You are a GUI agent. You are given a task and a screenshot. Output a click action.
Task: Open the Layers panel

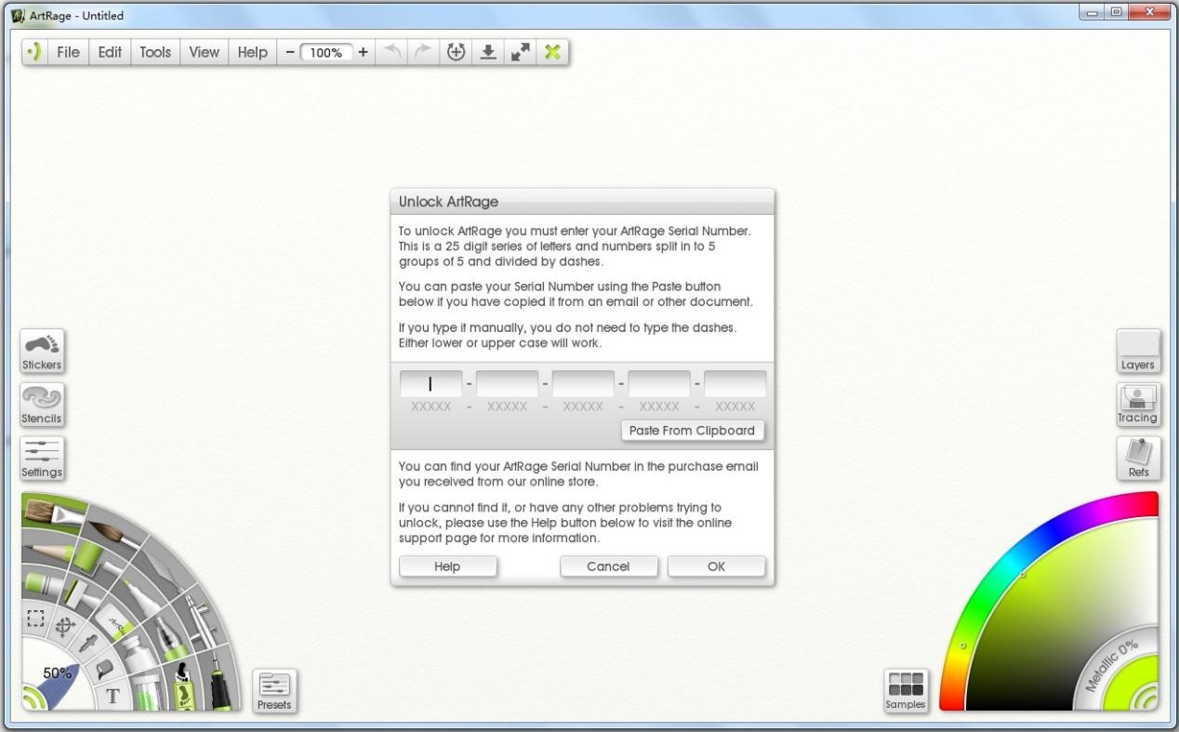1138,352
